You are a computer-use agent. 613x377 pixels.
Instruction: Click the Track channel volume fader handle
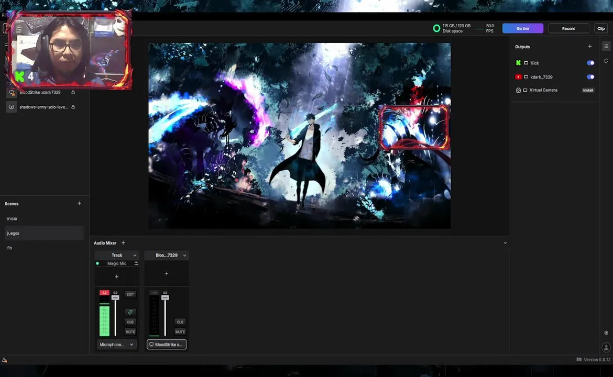click(115, 298)
